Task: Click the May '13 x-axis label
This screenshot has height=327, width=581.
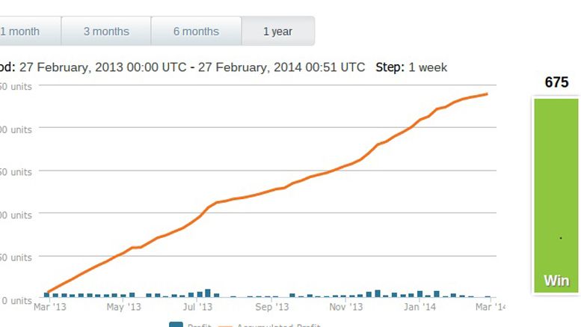Action: 123,307
